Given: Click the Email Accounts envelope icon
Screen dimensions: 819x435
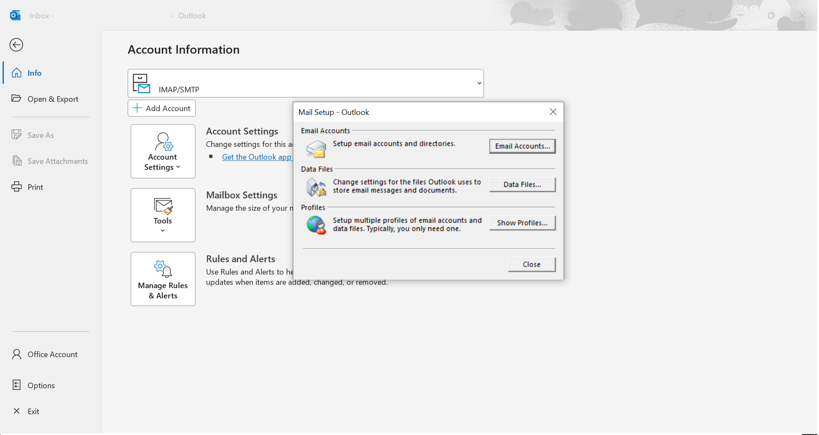Looking at the screenshot, I should point(316,149).
